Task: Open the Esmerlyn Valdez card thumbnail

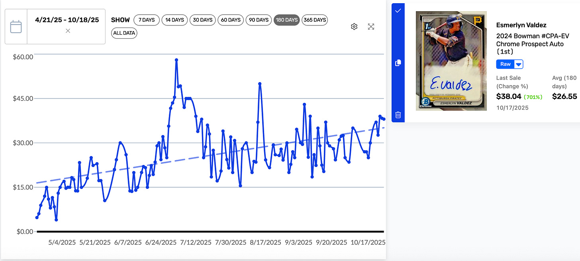Action: point(451,61)
